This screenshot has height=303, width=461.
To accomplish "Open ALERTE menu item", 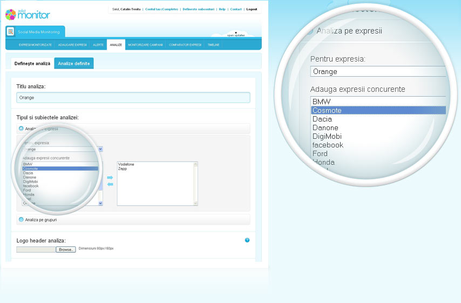I will tap(98, 45).
